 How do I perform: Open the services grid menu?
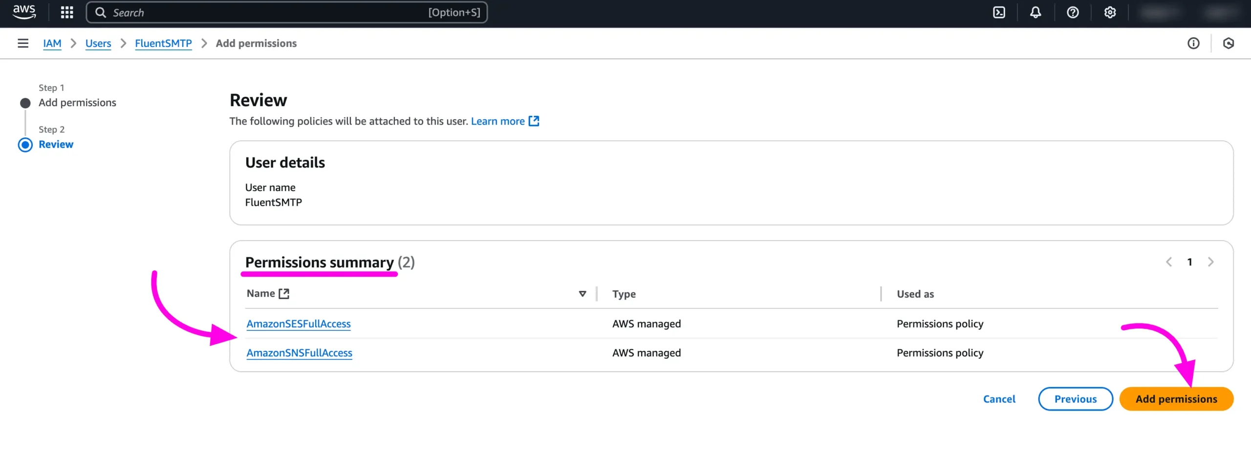coord(67,12)
